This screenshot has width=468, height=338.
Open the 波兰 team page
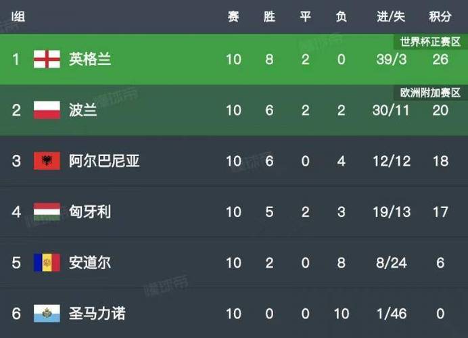(83, 110)
